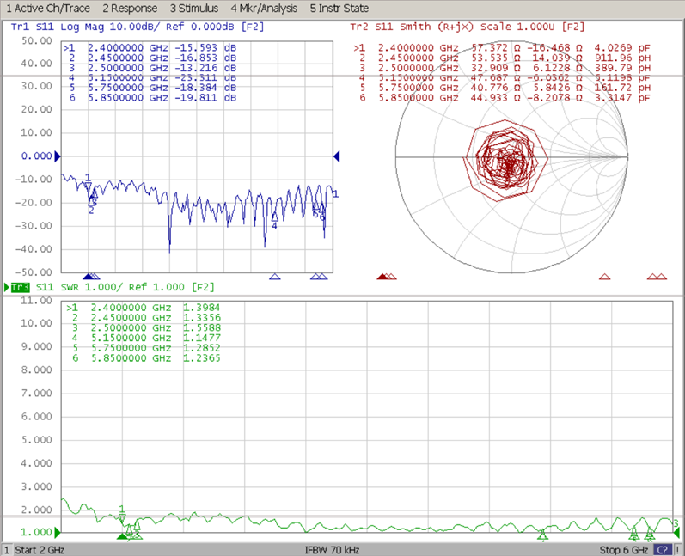
Task: Click marker 4 triangle on Log Mag trace
Action: coord(274,217)
